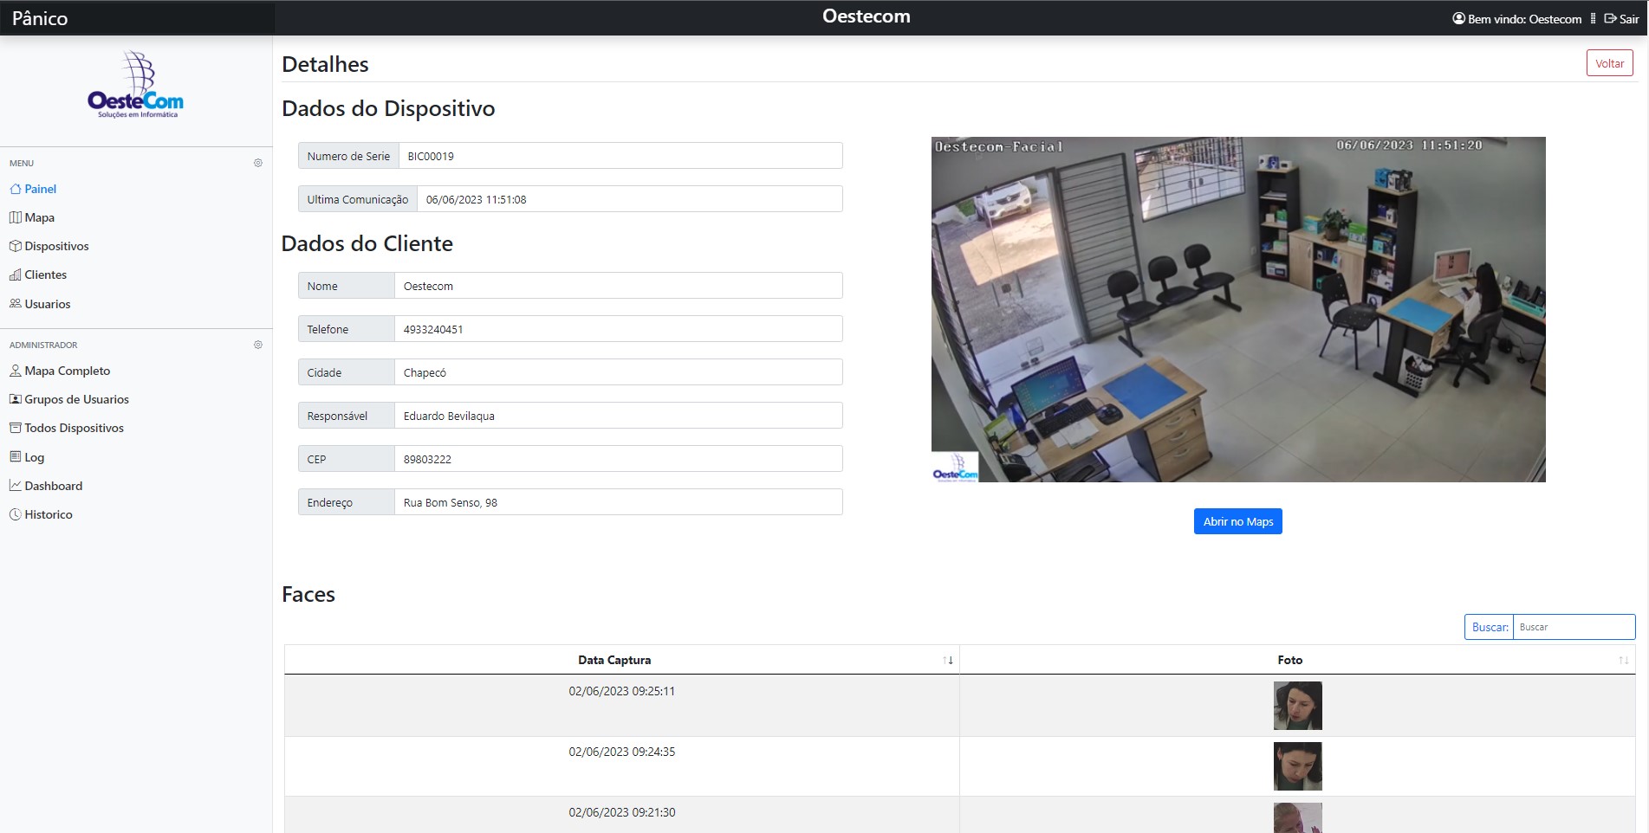Click the Usuarios people icon
The image size is (1649, 833).
[15, 304]
